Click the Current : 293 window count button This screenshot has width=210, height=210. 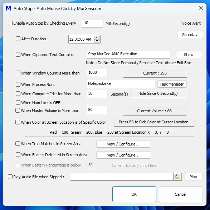[x=155, y=73]
